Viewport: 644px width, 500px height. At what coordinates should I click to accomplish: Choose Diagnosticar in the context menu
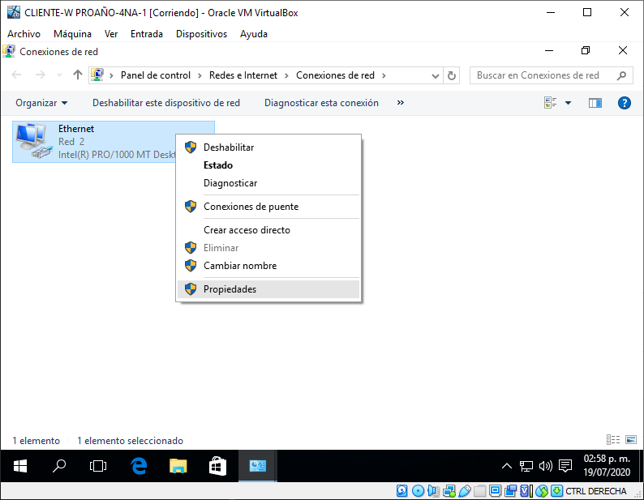268,183
